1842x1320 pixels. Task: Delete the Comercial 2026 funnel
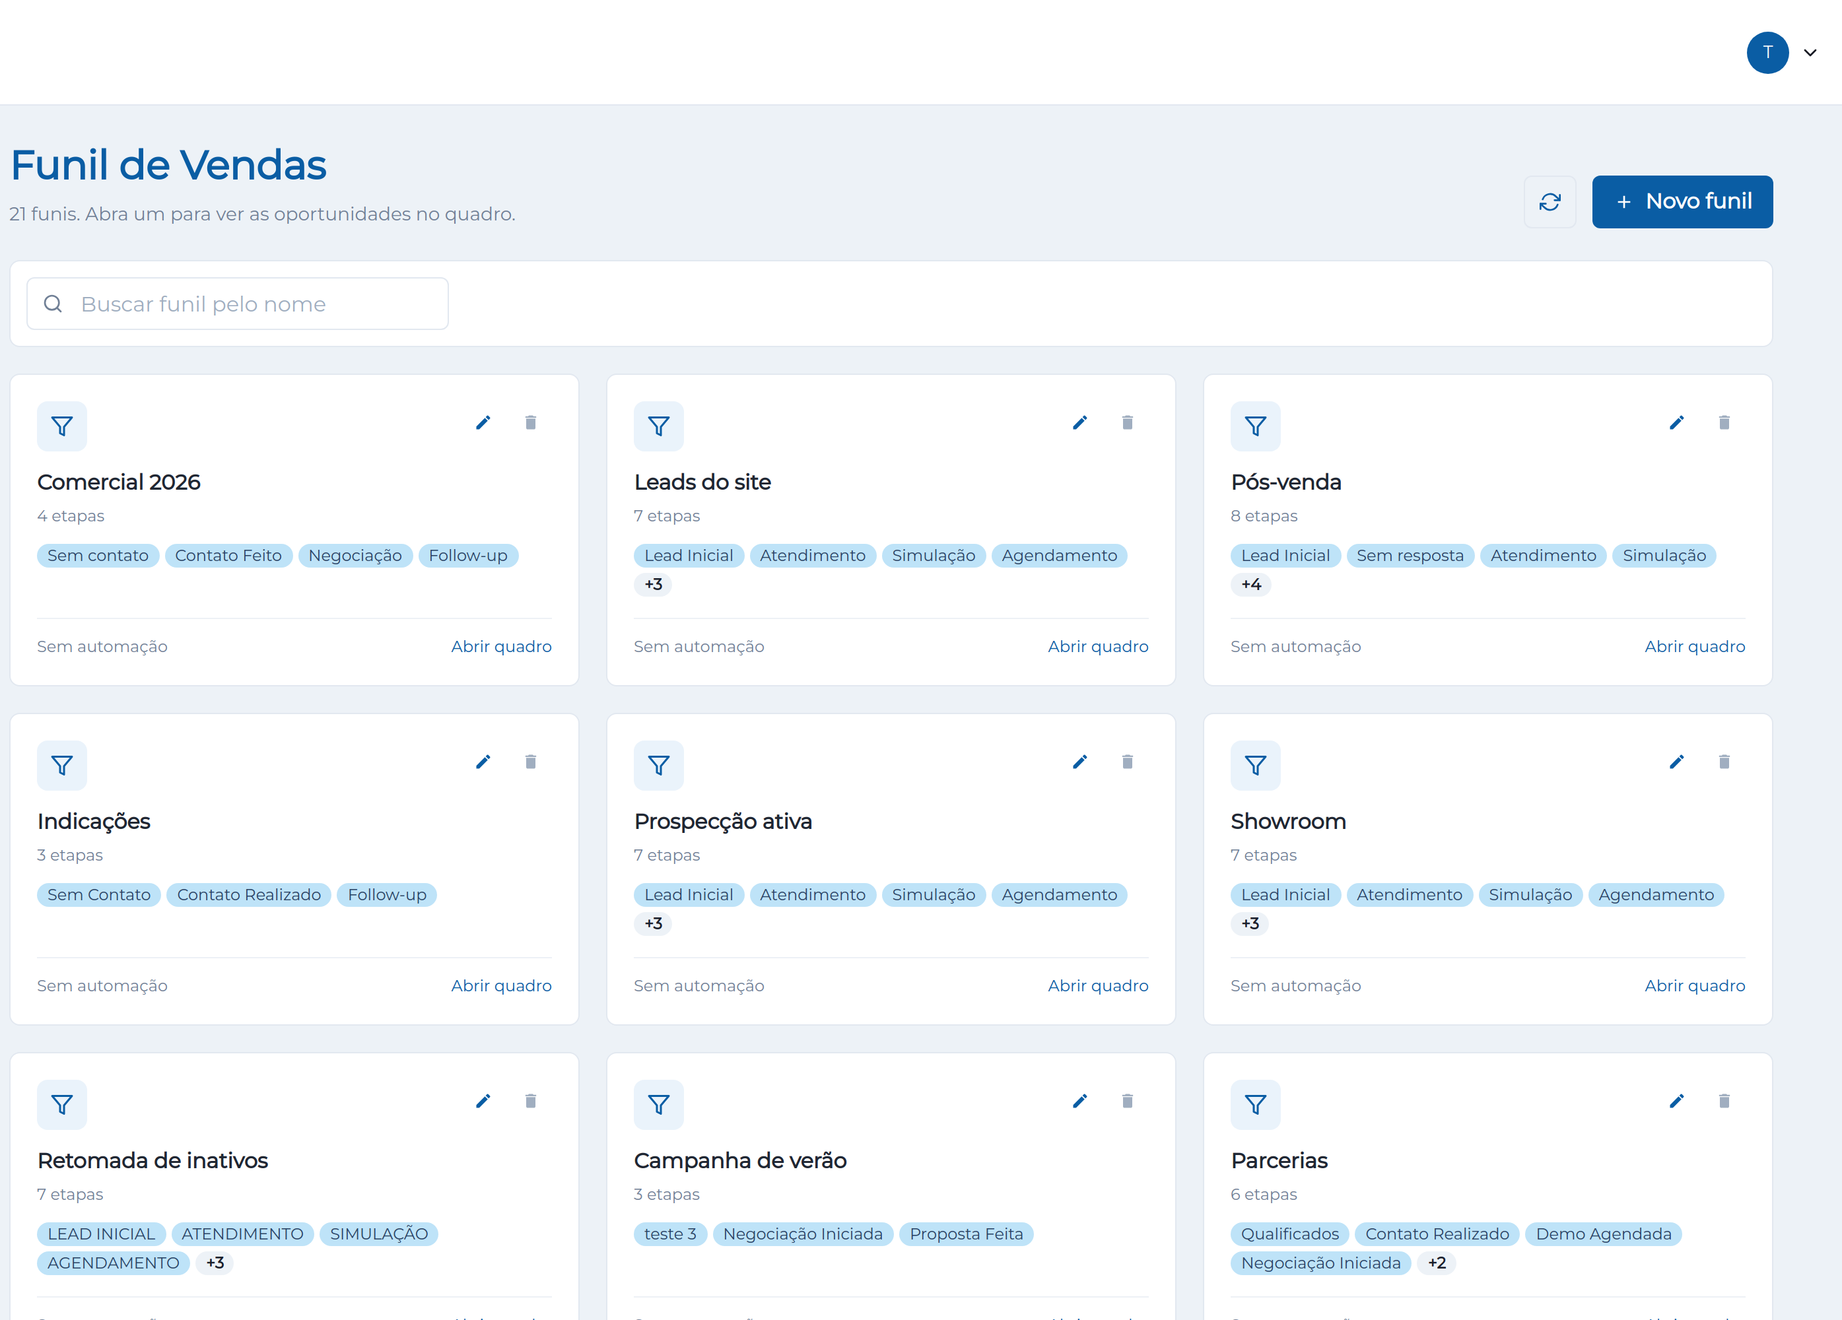tap(530, 423)
